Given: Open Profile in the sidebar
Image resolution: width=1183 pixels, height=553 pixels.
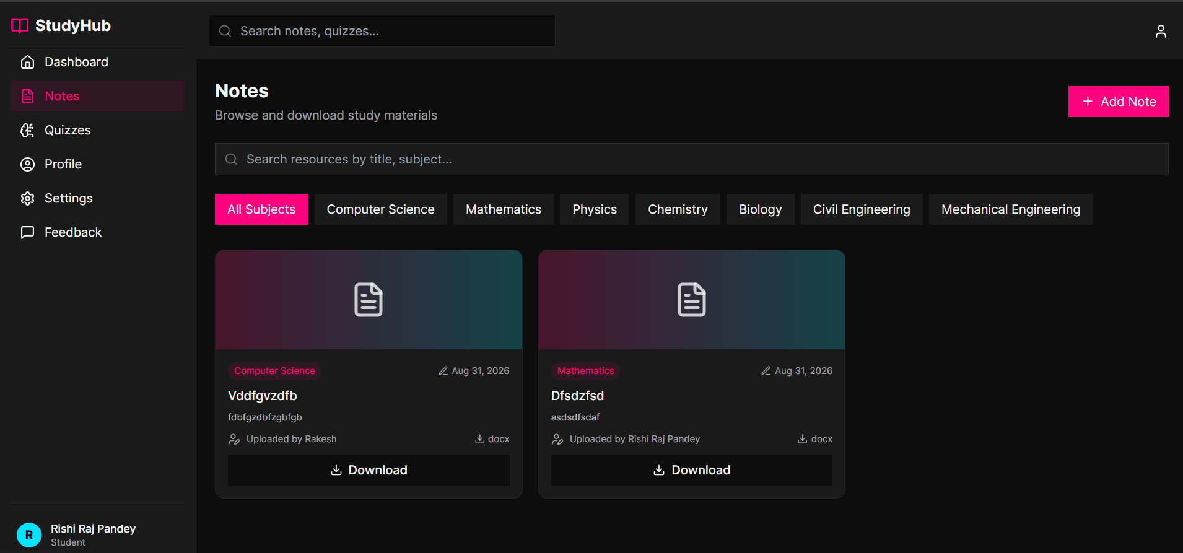Looking at the screenshot, I should tap(97, 164).
